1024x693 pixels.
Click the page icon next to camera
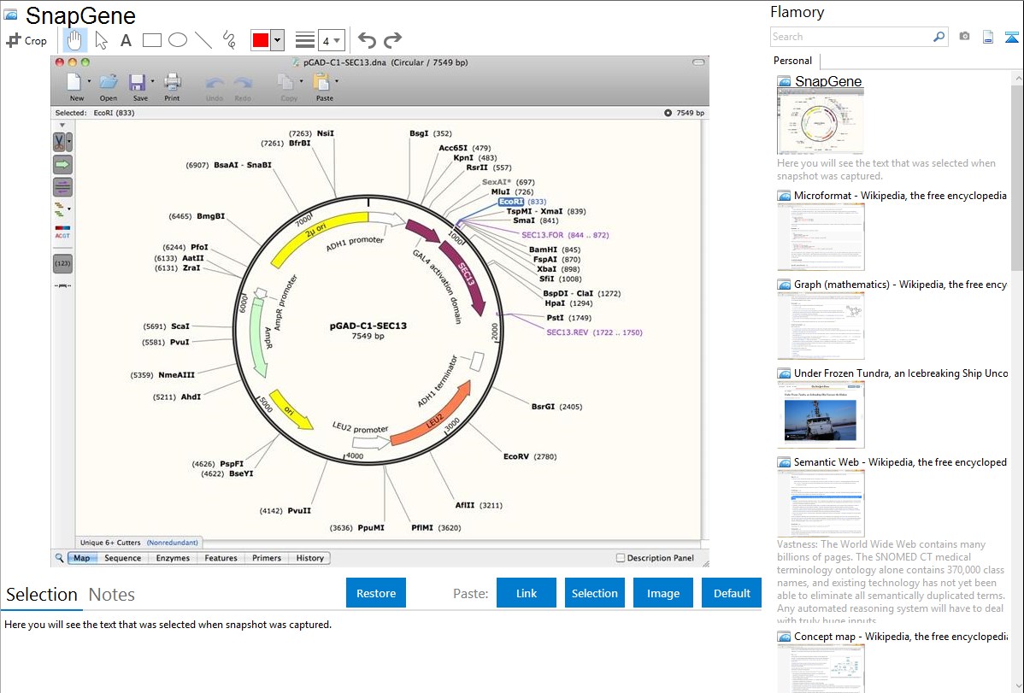(988, 37)
